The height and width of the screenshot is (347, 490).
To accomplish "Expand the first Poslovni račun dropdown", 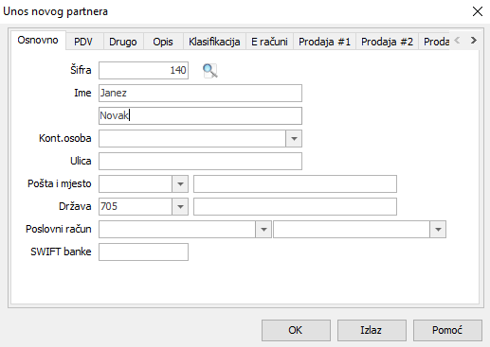I will coord(263,230).
